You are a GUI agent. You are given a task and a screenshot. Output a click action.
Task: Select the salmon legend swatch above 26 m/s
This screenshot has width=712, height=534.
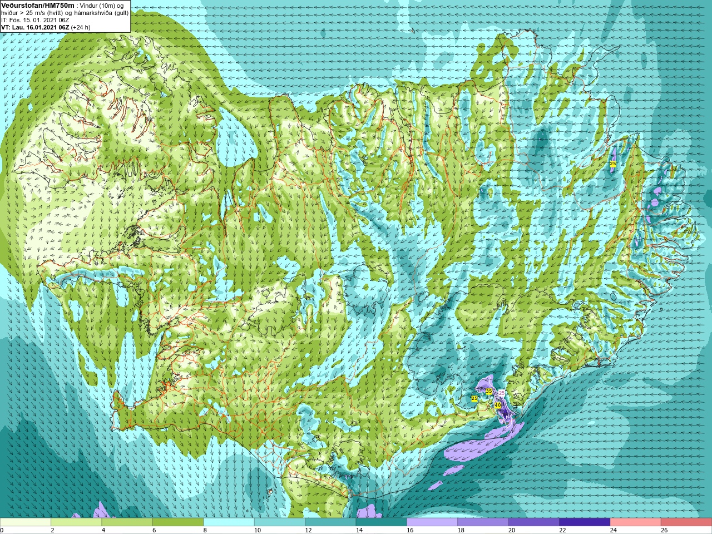(x=686, y=522)
